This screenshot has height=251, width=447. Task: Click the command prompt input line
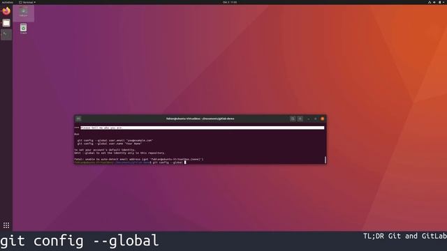click(x=131, y=162)
